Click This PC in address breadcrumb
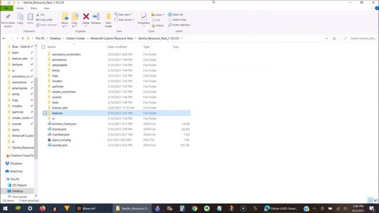Screen dimensions: 379x213 [40, 38]
